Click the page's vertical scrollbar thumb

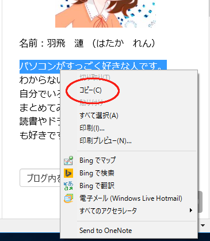[209, 9]
